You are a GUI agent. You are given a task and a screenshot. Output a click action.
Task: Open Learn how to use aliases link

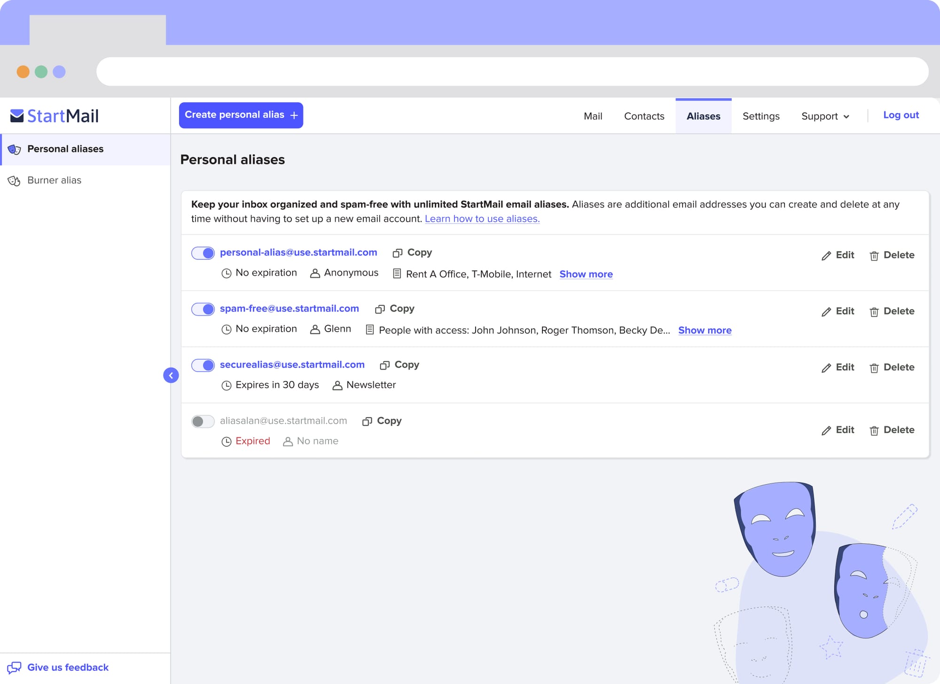[482, 219]
